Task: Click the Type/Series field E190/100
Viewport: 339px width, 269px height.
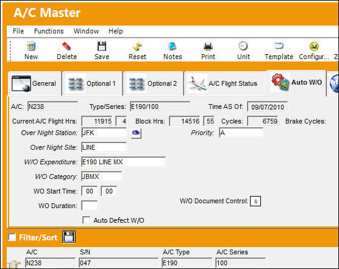Action: tap(160, 107)
